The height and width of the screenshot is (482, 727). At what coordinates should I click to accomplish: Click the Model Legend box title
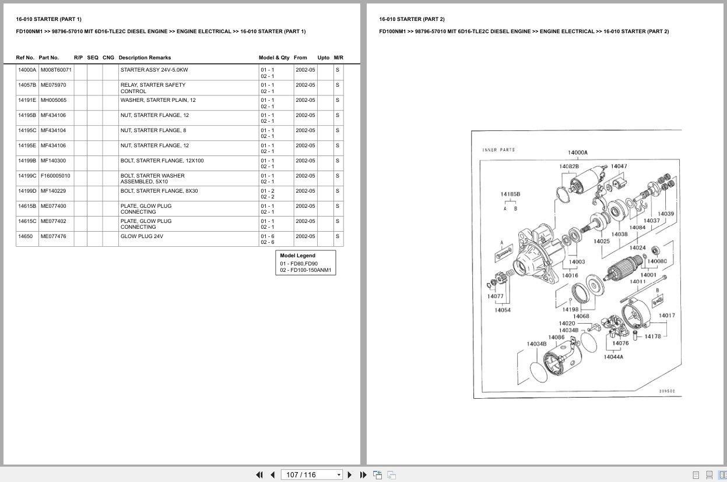pyautogui.click(x=297, y=256)
